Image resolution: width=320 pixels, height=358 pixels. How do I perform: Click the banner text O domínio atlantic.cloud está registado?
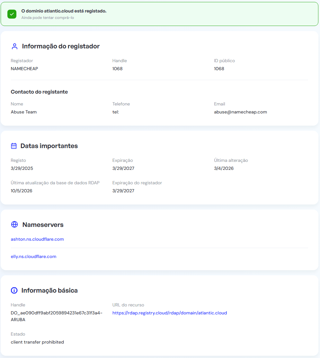[64, 11]
